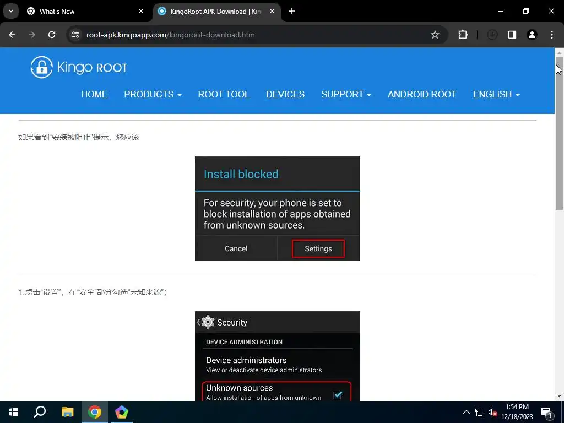This screenshot has width=564, height=423.
Task: Select the KingoRoot APK Download tab
Action: point(217,11)
